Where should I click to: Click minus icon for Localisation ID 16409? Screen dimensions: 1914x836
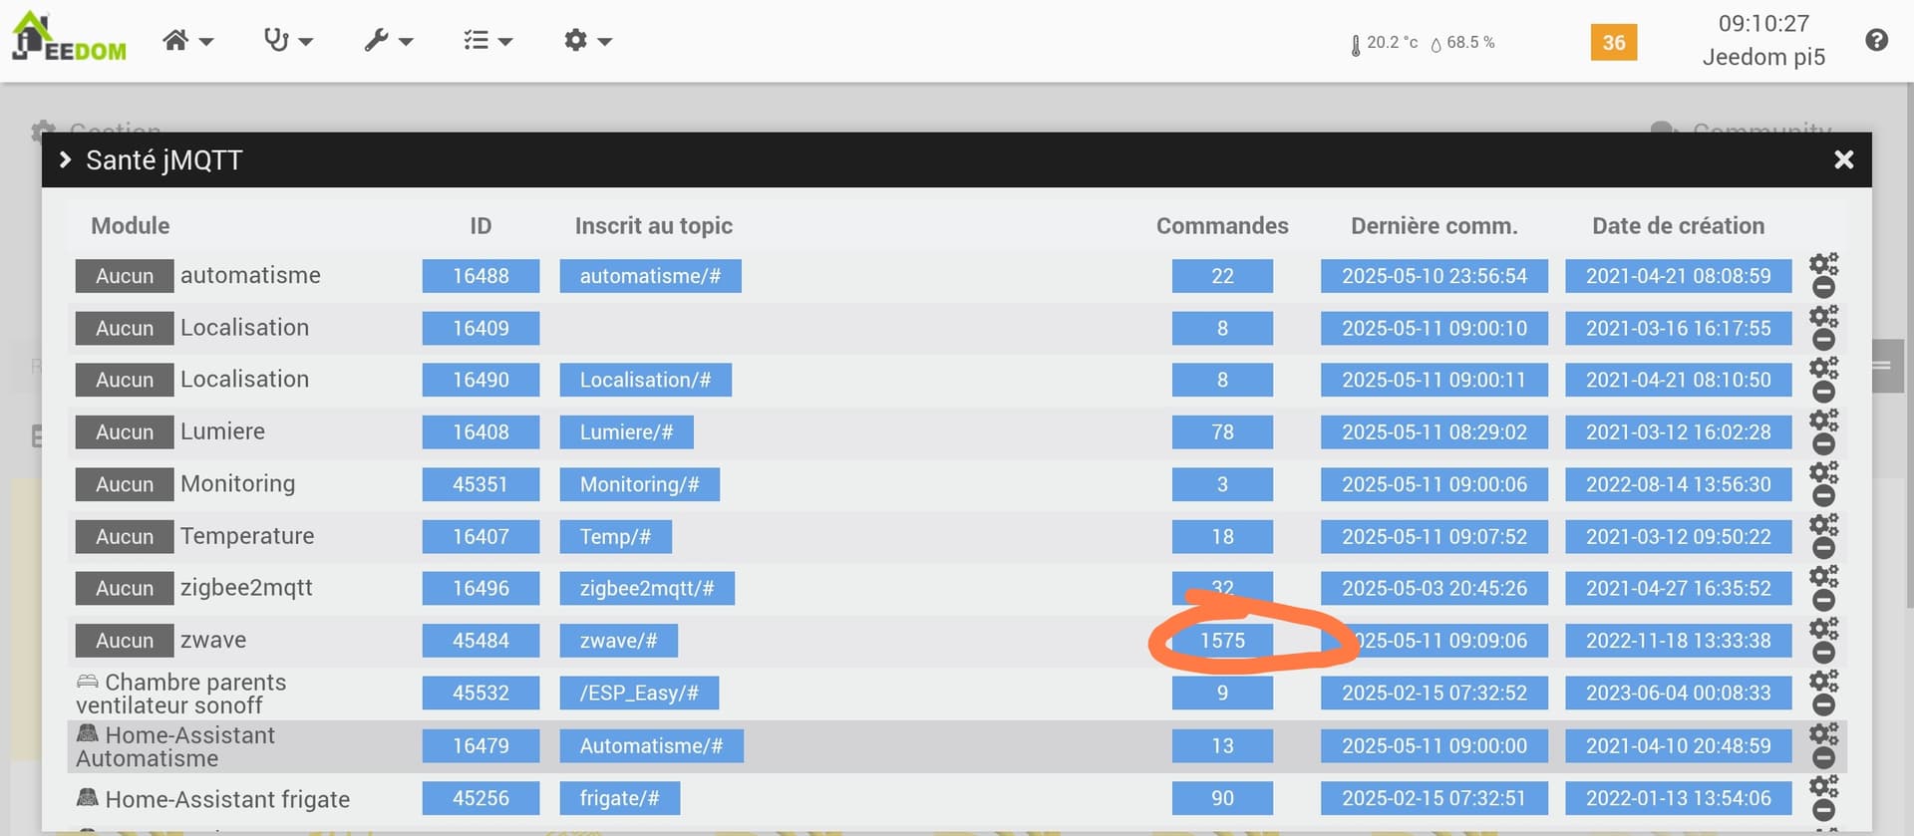click(1823, 340)
